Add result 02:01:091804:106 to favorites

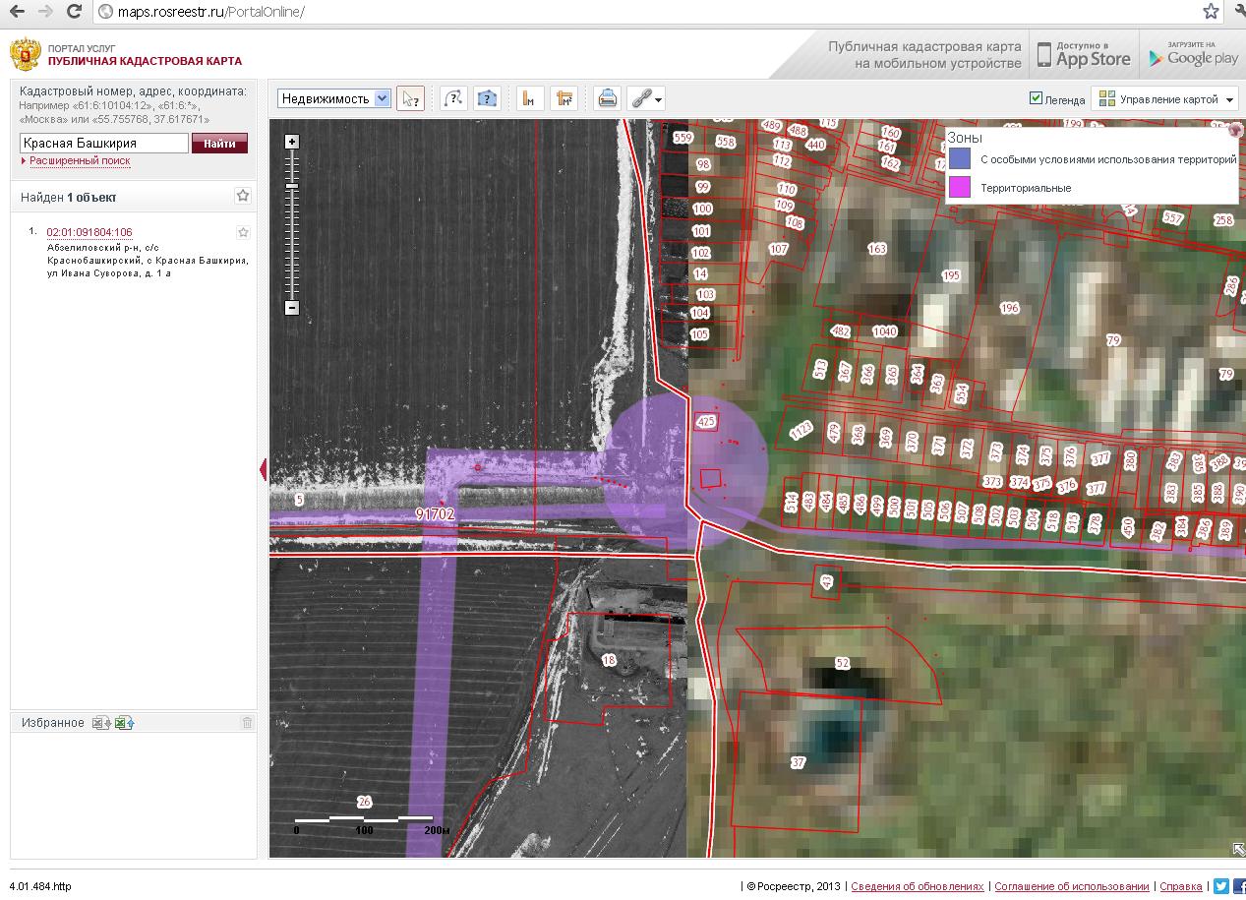243,233
